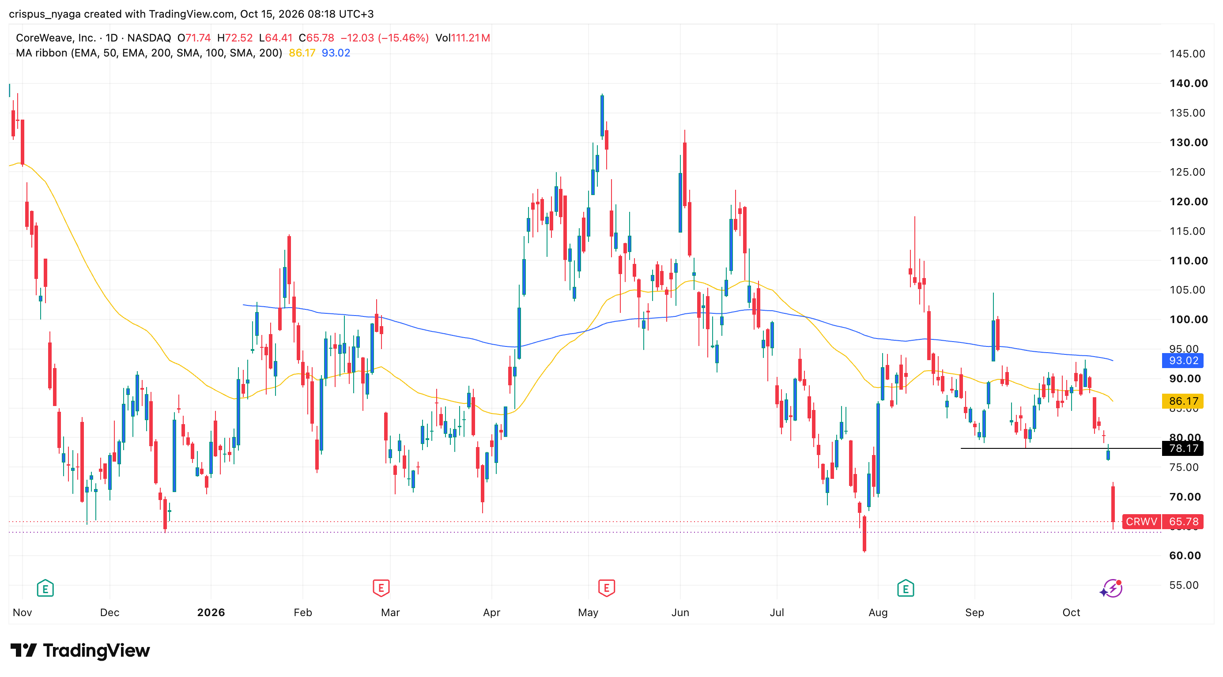
Task: Click the yellow 86.17 value in legend
Action: coord(302,53)
